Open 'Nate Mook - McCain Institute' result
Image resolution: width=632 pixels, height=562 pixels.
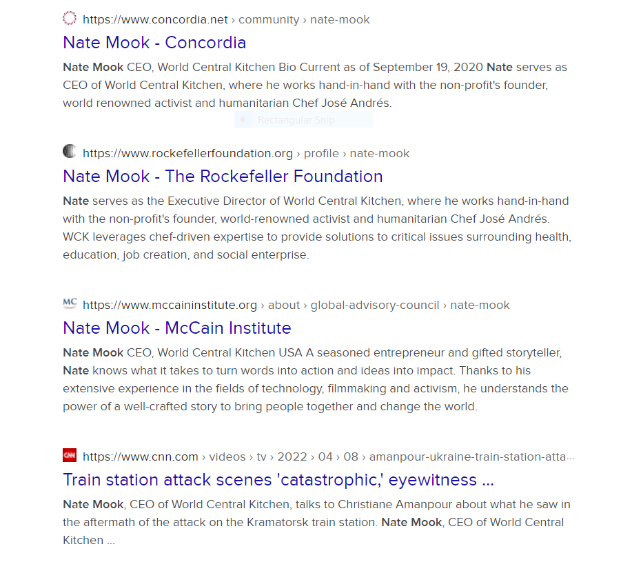point(177,328)
